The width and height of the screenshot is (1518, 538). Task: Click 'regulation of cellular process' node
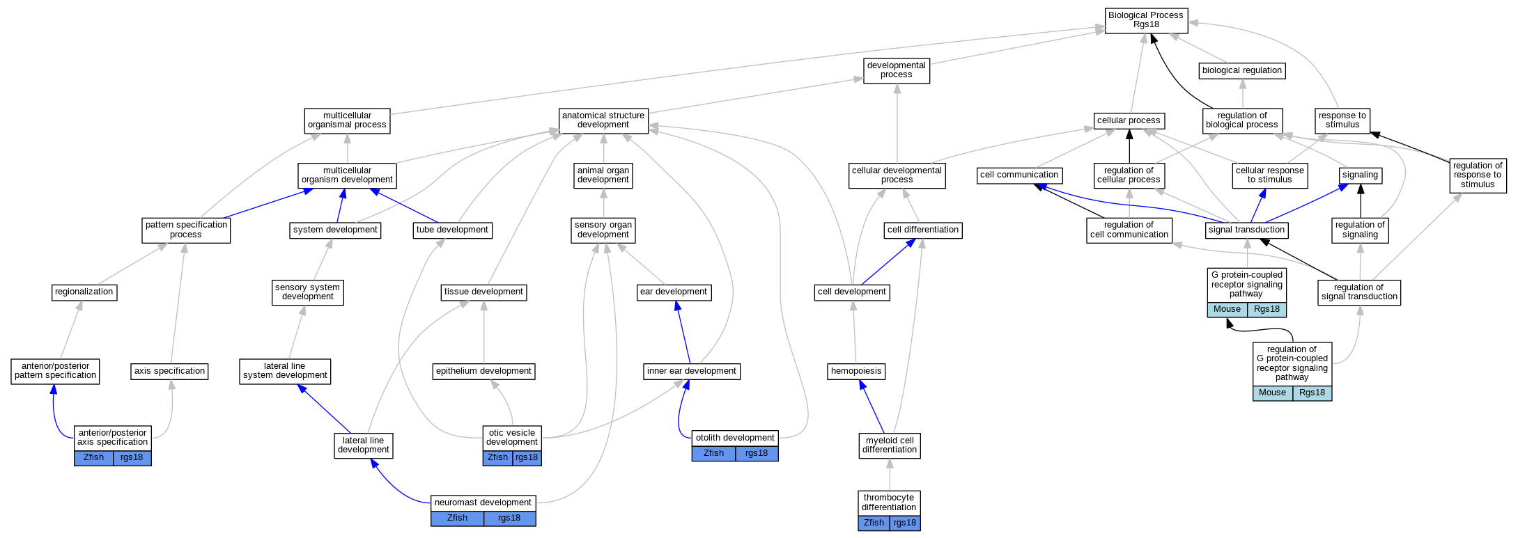pyautogui.click(x=1129, y=175)
